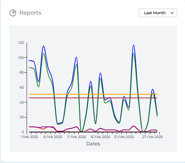Image resolution: width=185 pixels, height=163 pixels.
Task: Click the 11 Feb 2025 axis label
Action: click(x=76, y=137)
